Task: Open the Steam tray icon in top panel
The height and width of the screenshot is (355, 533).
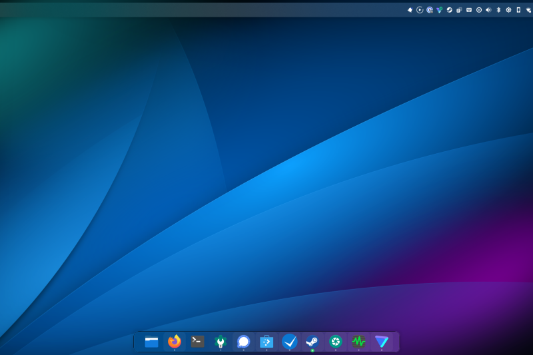Action: point(449,10)
